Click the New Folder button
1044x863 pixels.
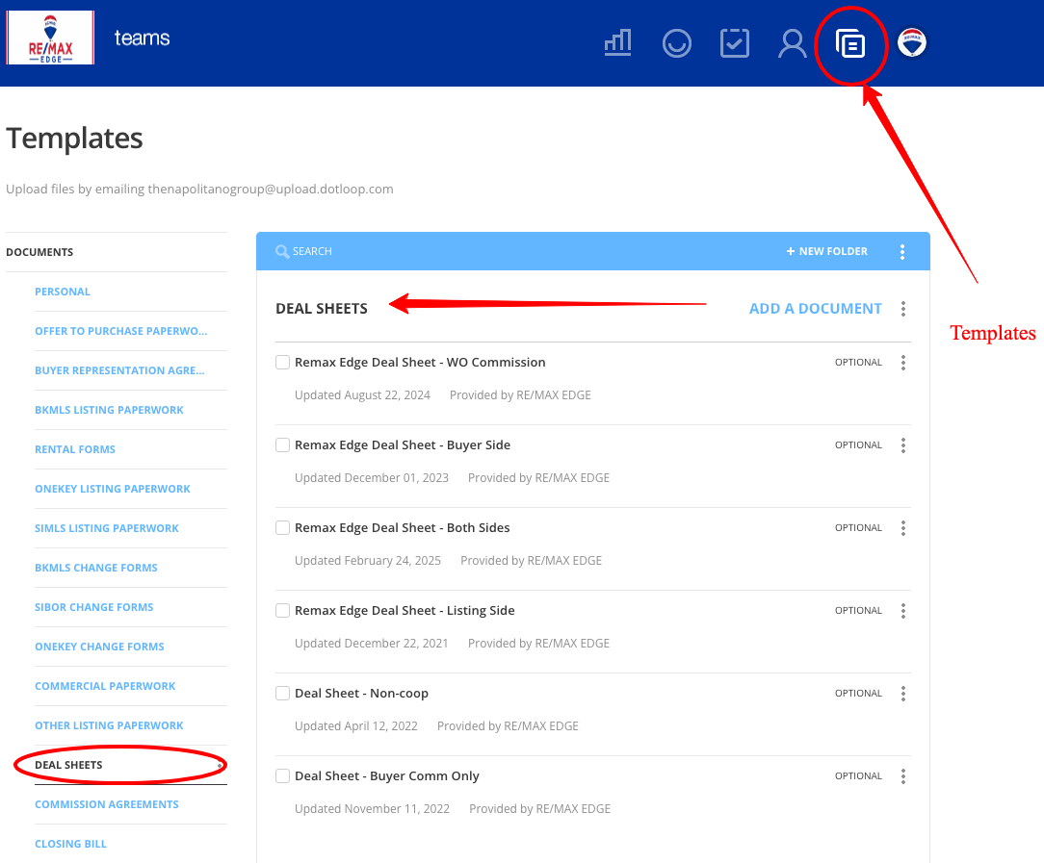pos(826,251)
